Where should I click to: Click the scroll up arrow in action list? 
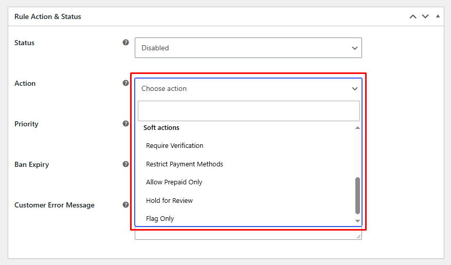tap(357, 128)
